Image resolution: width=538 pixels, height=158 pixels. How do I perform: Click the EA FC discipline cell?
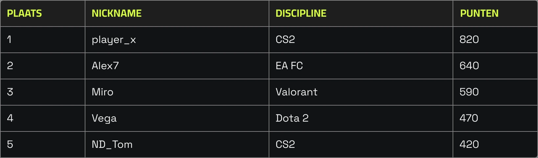(289, 66)
